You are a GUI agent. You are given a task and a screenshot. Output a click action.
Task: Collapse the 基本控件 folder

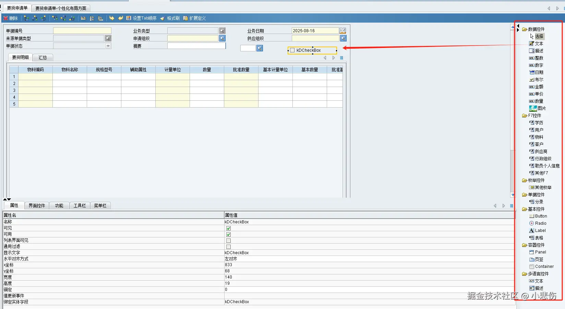click(525, 209)
